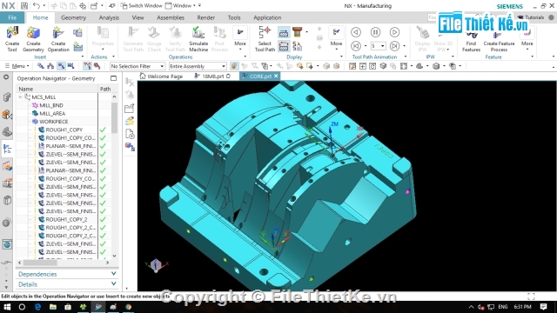The height and width of the screenshot is (313, 557).
Task: Open Microsoft Edge from taskbar
Action: tap(37, 307)
